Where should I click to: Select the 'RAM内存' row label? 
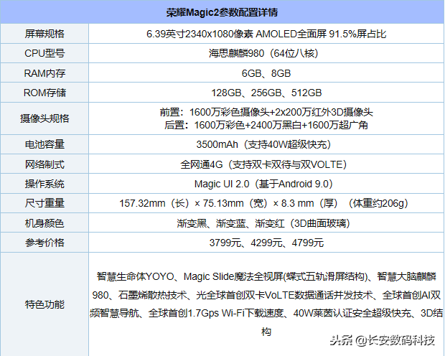[x=44, y=73]
